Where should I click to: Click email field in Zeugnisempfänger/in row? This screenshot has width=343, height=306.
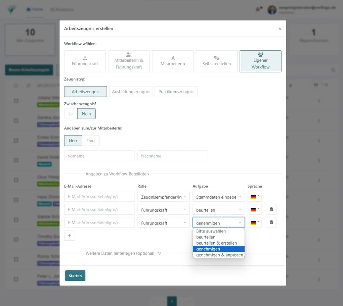pyautogui.click(x=99, y=196)
